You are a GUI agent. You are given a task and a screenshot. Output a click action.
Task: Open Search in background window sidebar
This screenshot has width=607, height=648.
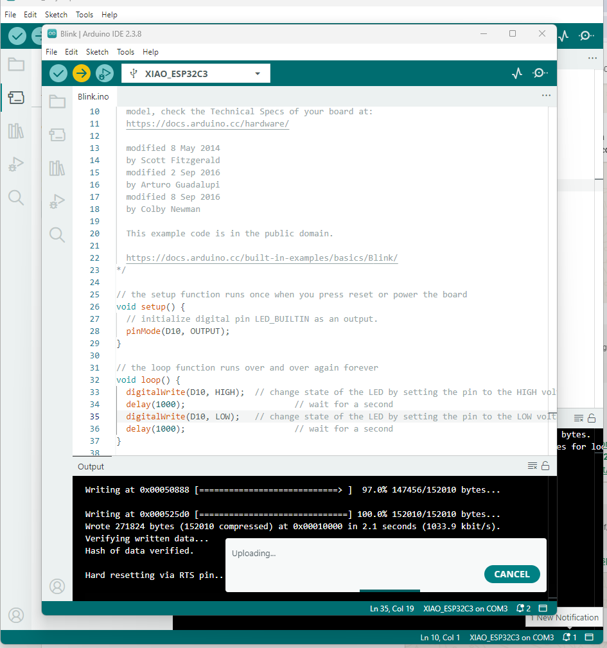coord(16,198)
